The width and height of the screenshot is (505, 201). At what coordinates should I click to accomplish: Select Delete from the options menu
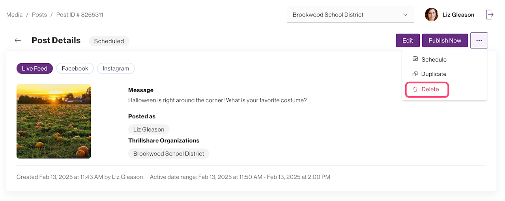coord(430,89)
